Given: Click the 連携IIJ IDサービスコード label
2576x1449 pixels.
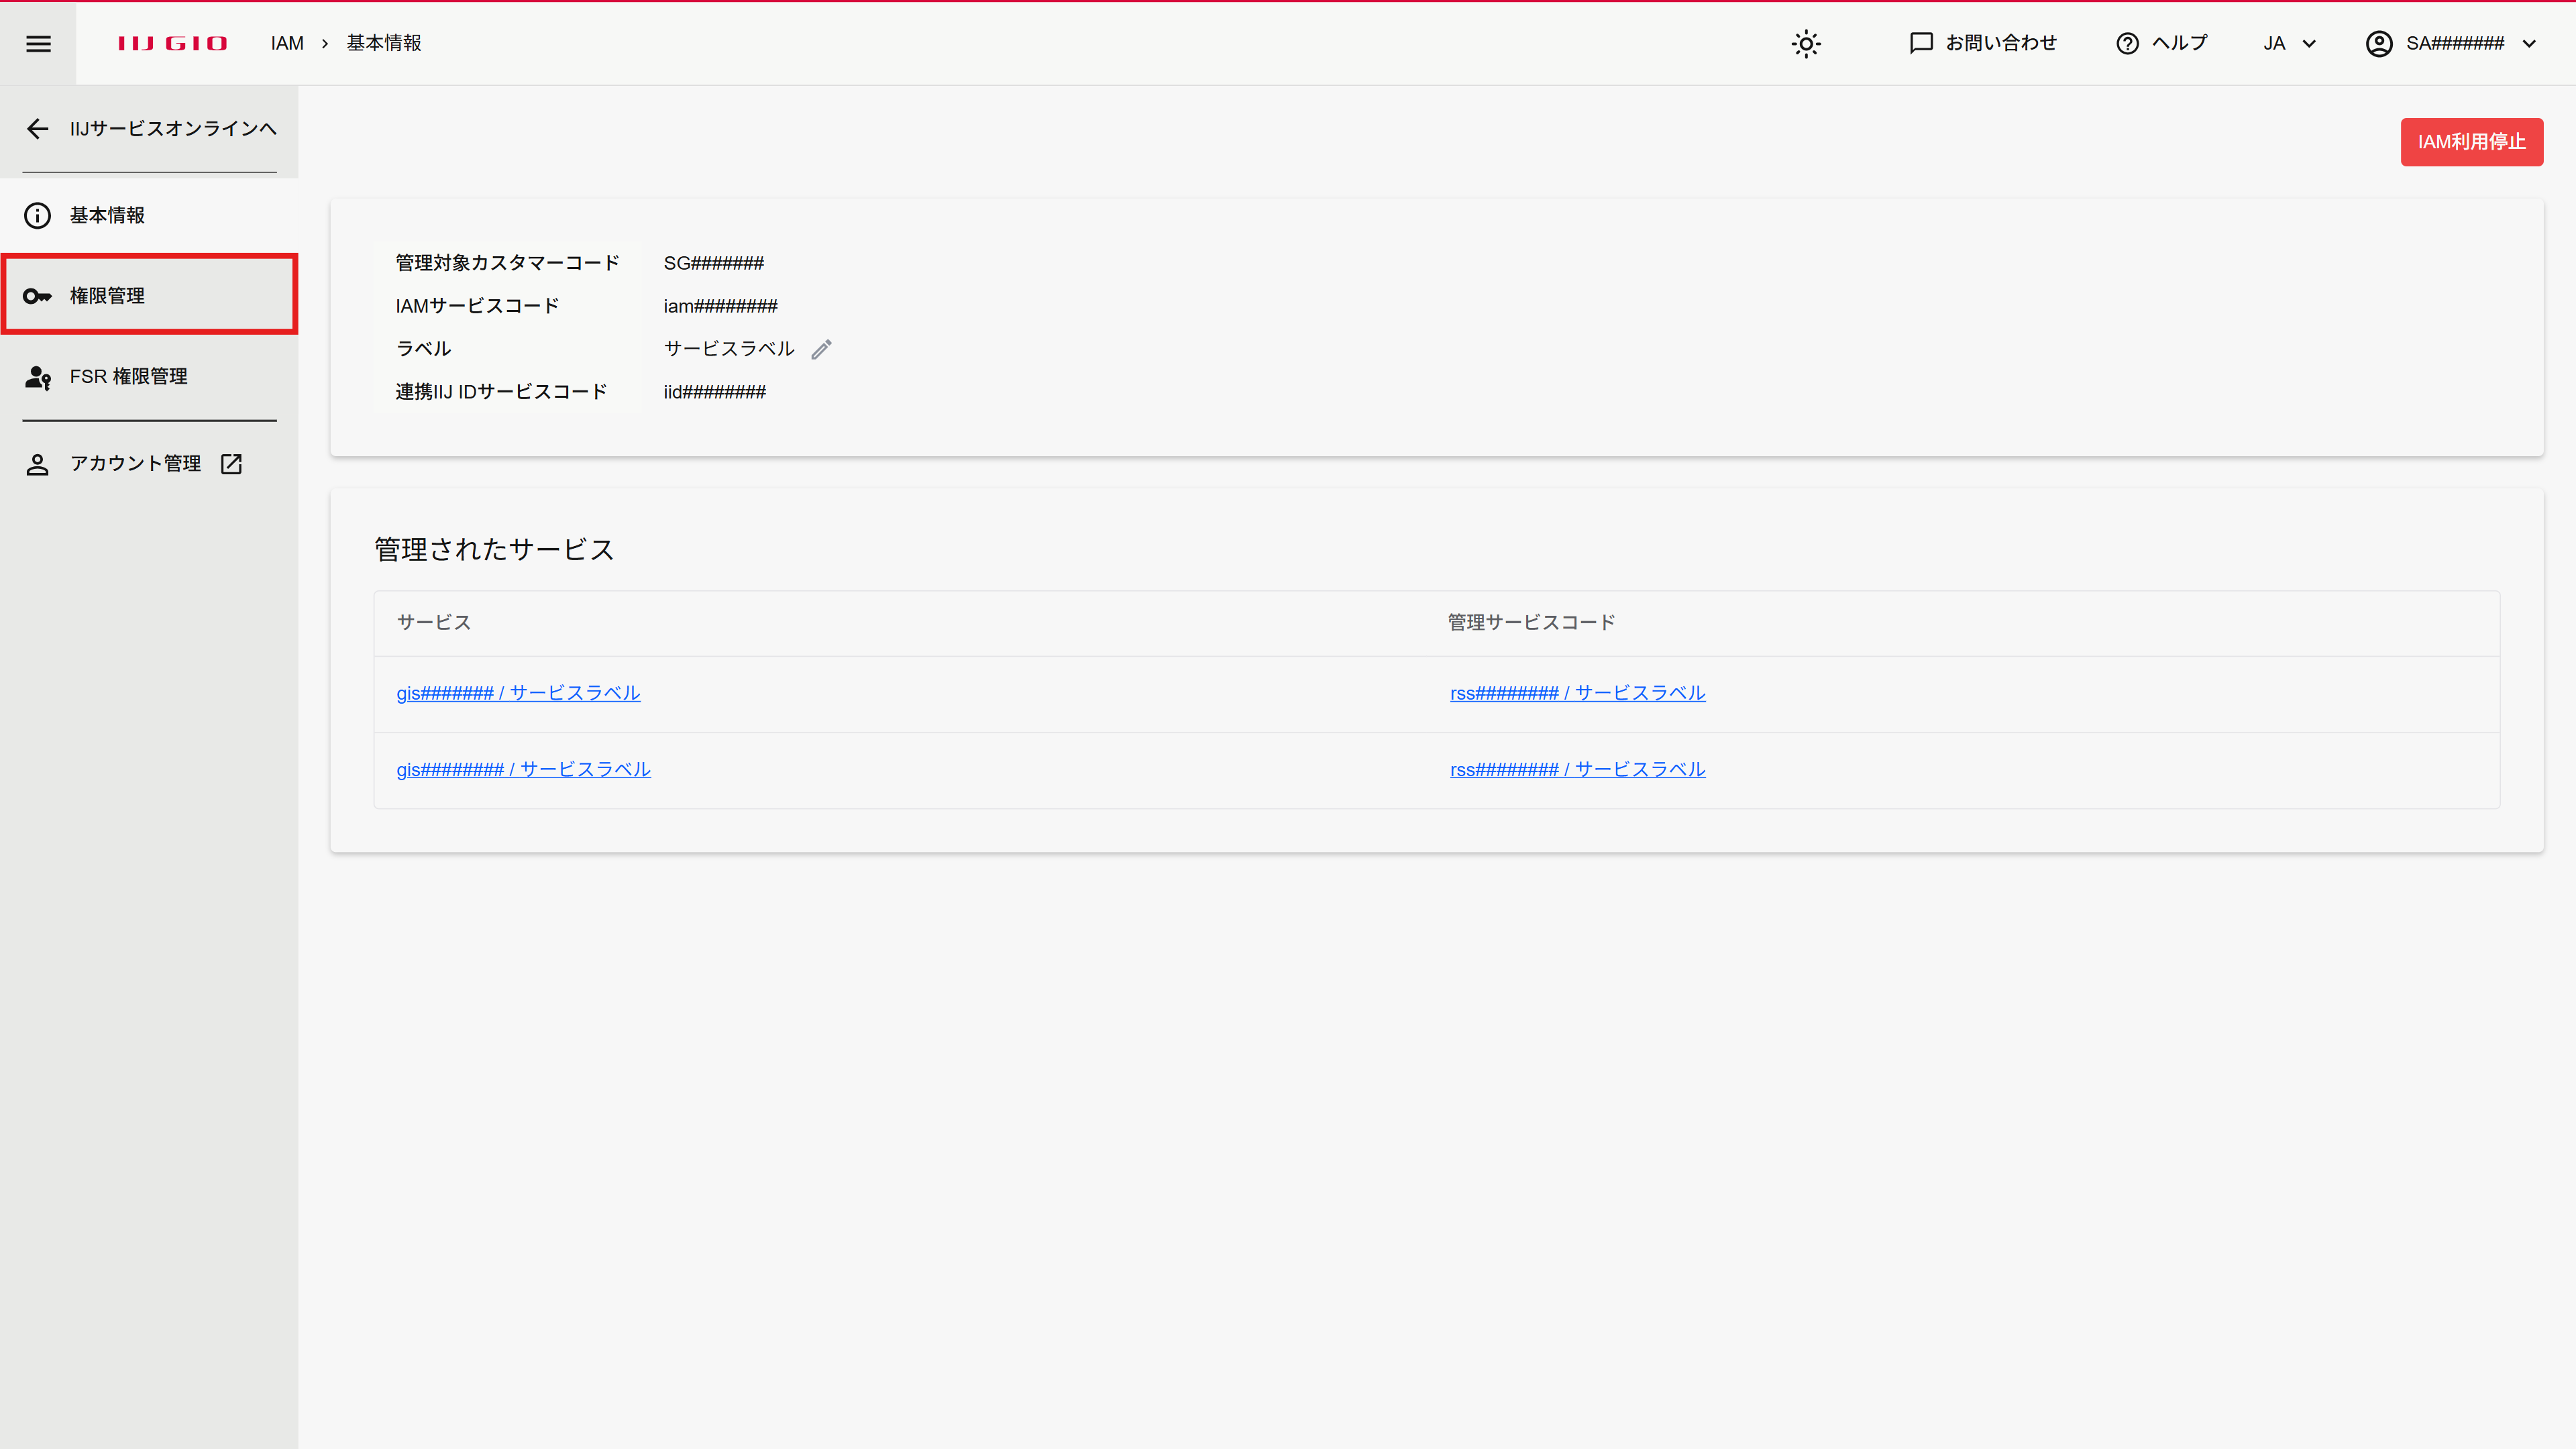Looking at the screenshot, I should [x=501, y=392].
